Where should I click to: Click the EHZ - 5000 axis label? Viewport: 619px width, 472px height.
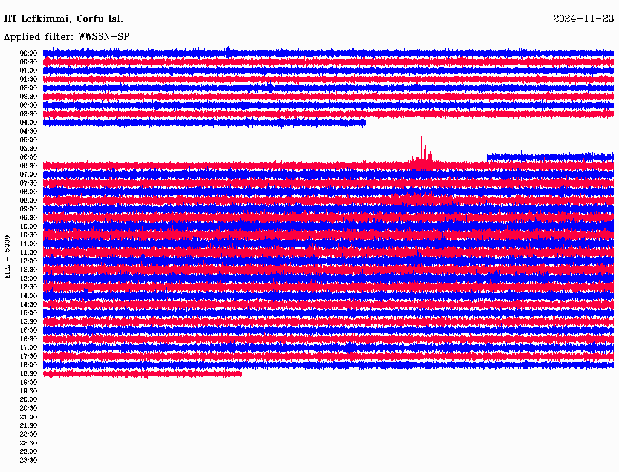click(x=7, y=257)
